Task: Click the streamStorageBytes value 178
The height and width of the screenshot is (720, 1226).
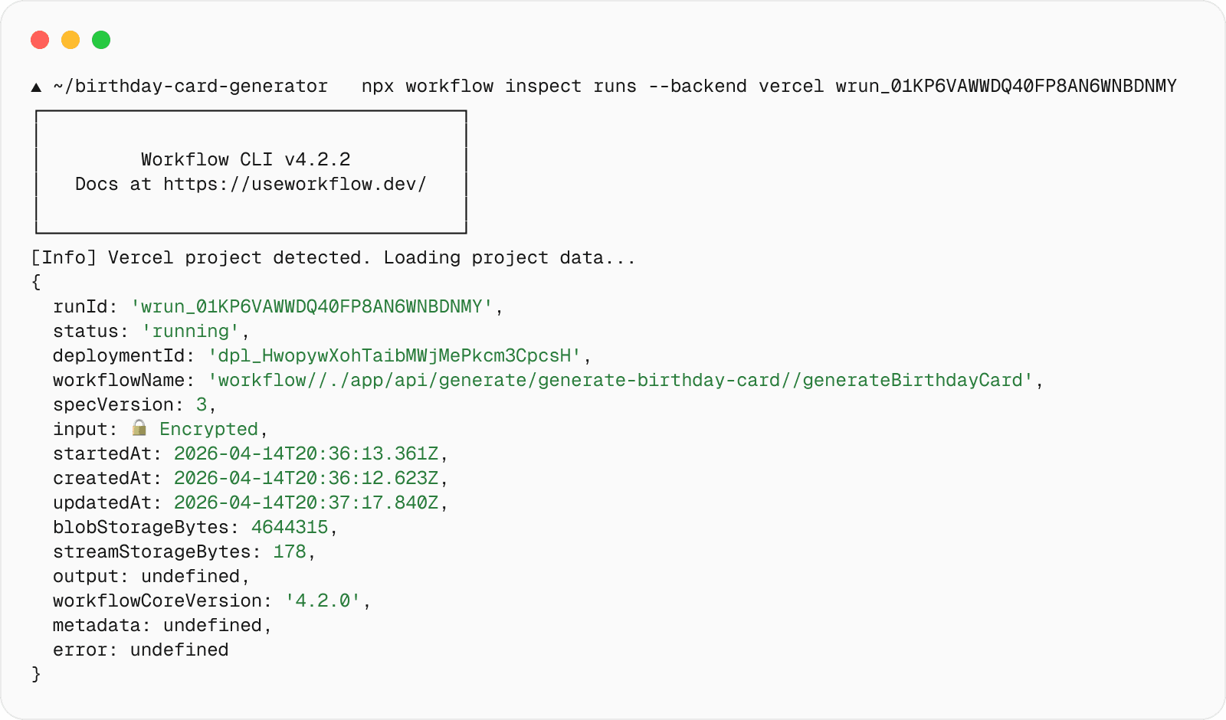Action: (x=290, y=551)
